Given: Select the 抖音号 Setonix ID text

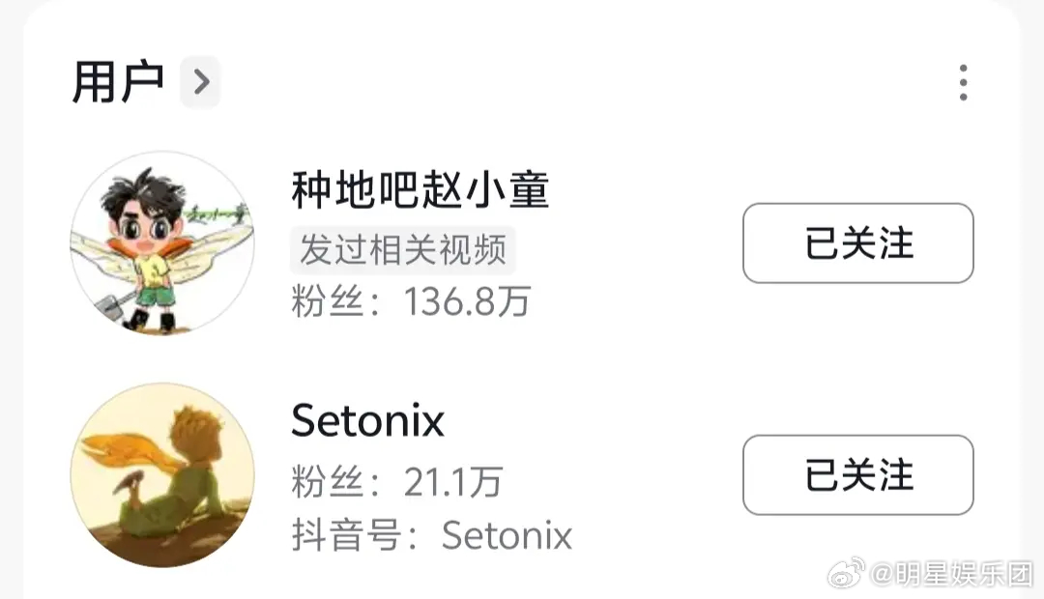Looking at the screenshot, I should (x=431, y=535).
